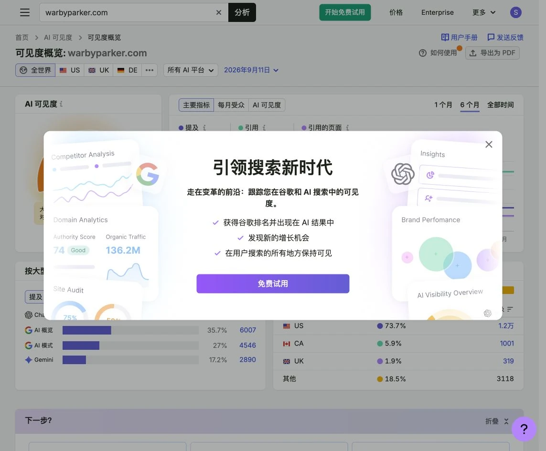Open the 所有 AI 平台 dropdown
This screenshot has height=451, width=546.
coord(191,70)
